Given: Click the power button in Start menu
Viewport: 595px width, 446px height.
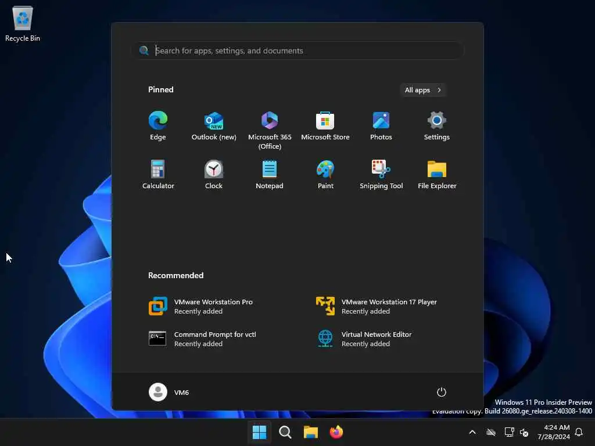Looking at the screenshot, I should pyautogui.click(x=442, y=392).
